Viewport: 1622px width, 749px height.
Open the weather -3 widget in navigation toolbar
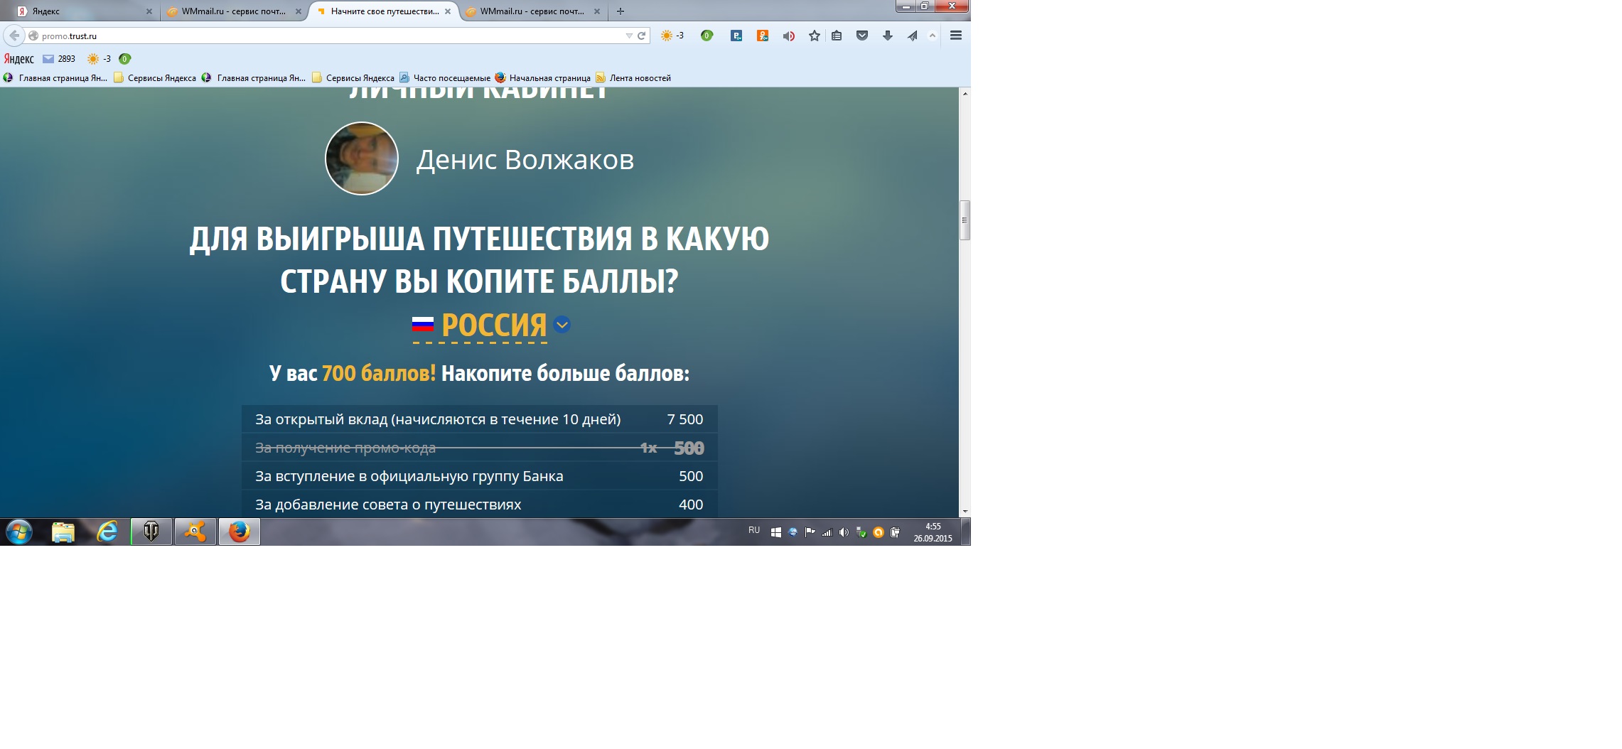pyautogui.click(x=672, y=36)
